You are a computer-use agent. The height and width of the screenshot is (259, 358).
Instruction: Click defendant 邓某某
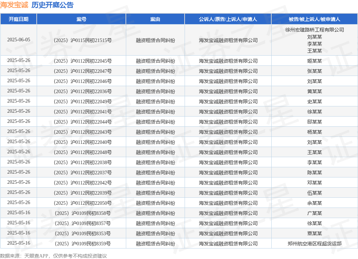pyautogui.click(x=314, y=183)
